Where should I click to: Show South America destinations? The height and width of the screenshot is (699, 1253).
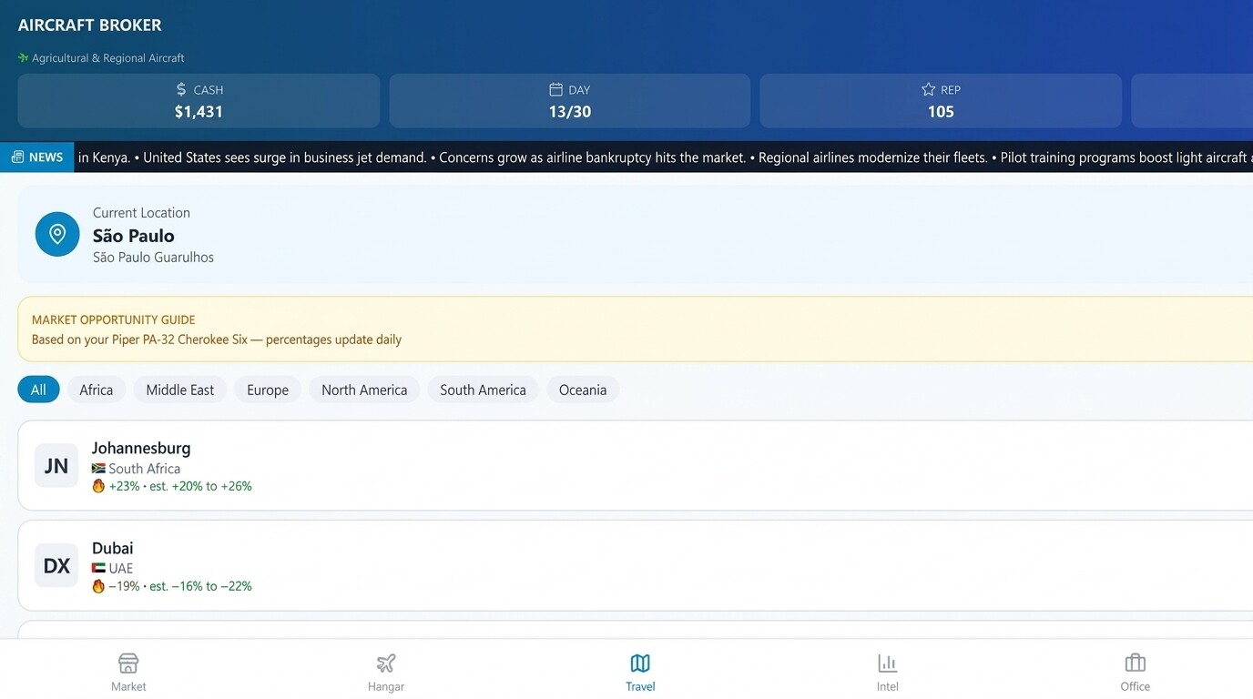click(x=483, y=390)
